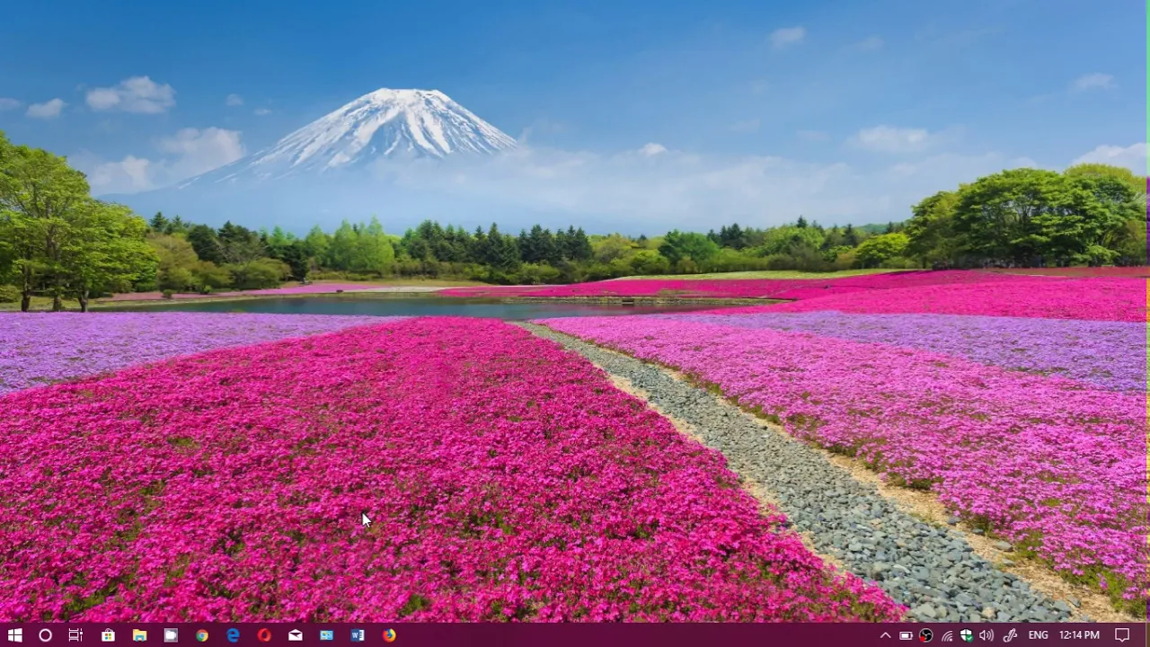Launch Microsoft Edge from the taskbar

(x=233, y=635)
